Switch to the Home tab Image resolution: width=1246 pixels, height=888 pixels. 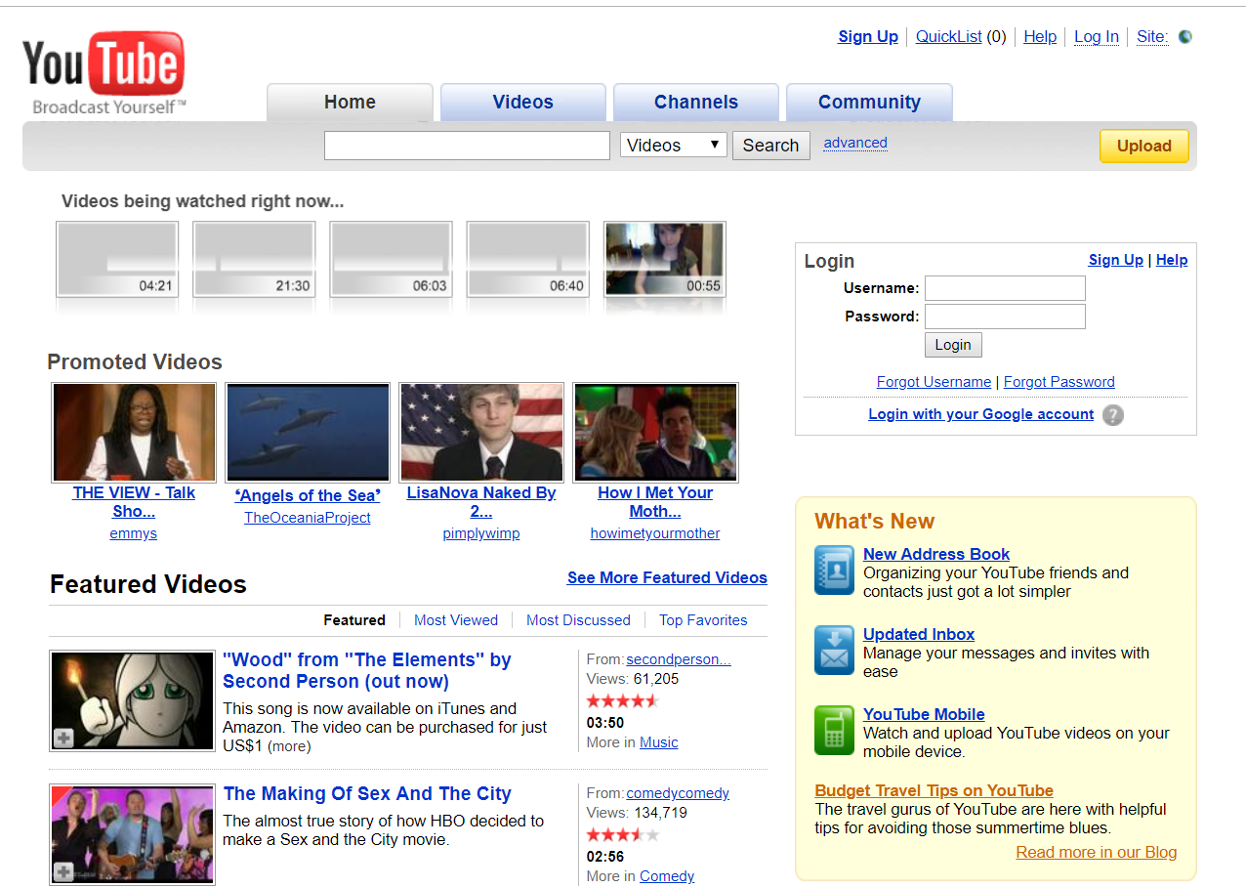click(x=350, y=102)
